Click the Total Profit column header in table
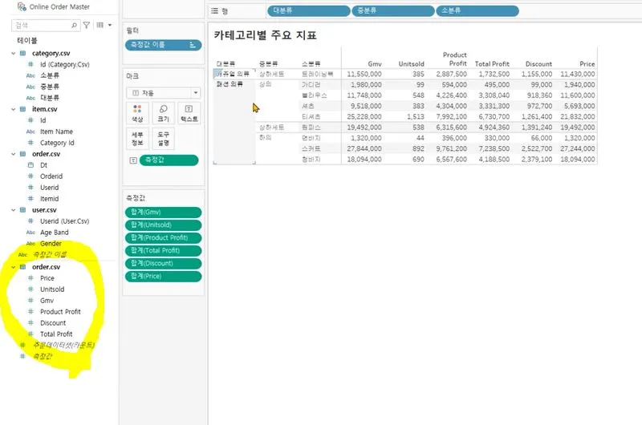The image size is (642, 425). tap(492, 64)
